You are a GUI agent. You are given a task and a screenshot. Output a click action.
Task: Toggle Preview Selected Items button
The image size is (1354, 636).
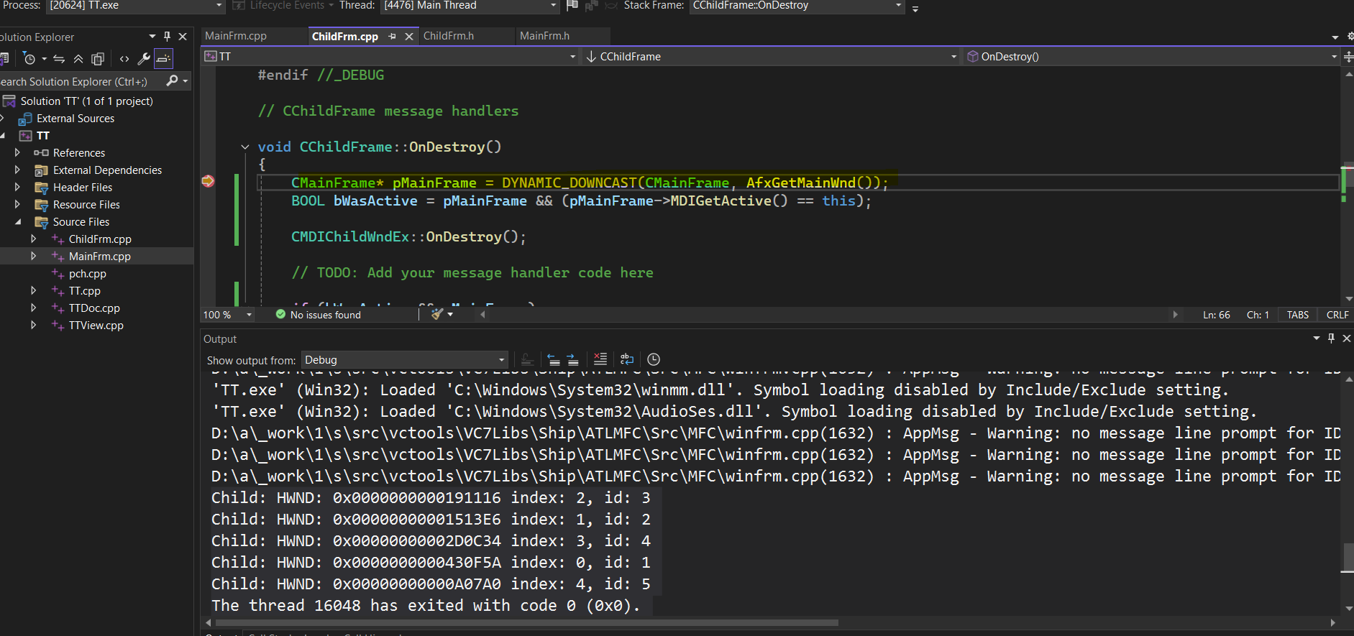click(x=163, y=59)
